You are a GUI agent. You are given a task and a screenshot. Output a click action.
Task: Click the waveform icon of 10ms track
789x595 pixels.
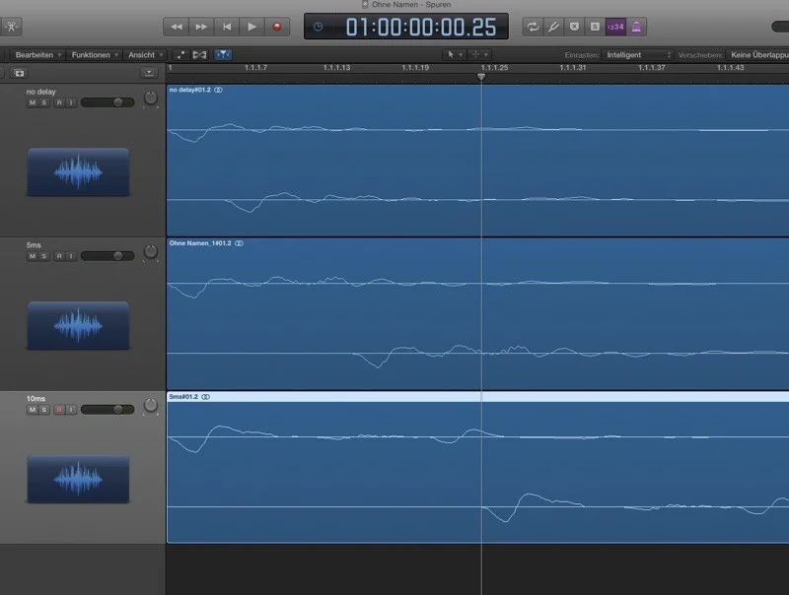(78, 478)
